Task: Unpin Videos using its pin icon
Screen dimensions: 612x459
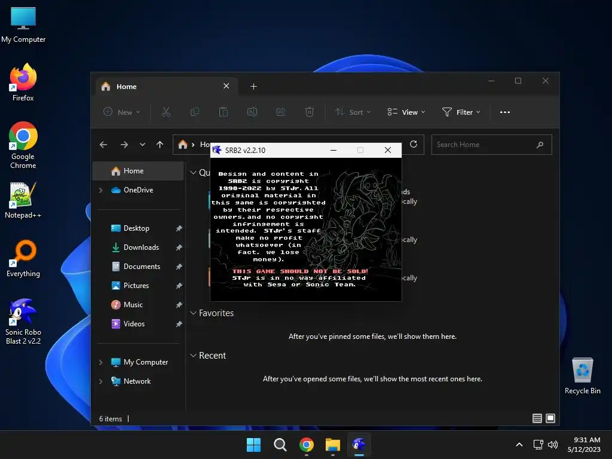Action: (179, 324)
